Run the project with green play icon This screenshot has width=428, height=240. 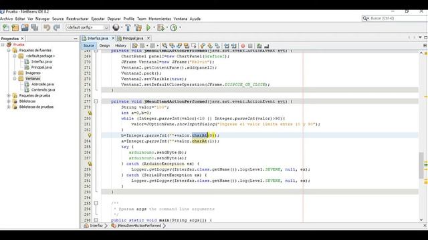148,27
